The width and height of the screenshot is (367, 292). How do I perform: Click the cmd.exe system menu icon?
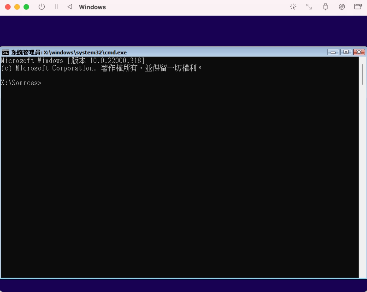point(6,52)
